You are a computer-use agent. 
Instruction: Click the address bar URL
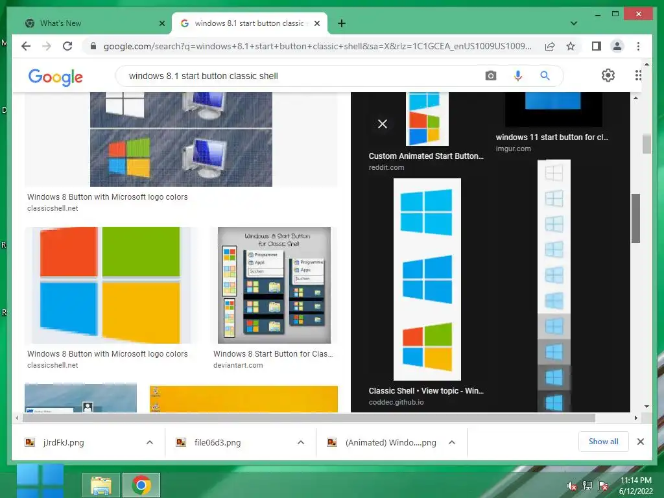[317, 46]
